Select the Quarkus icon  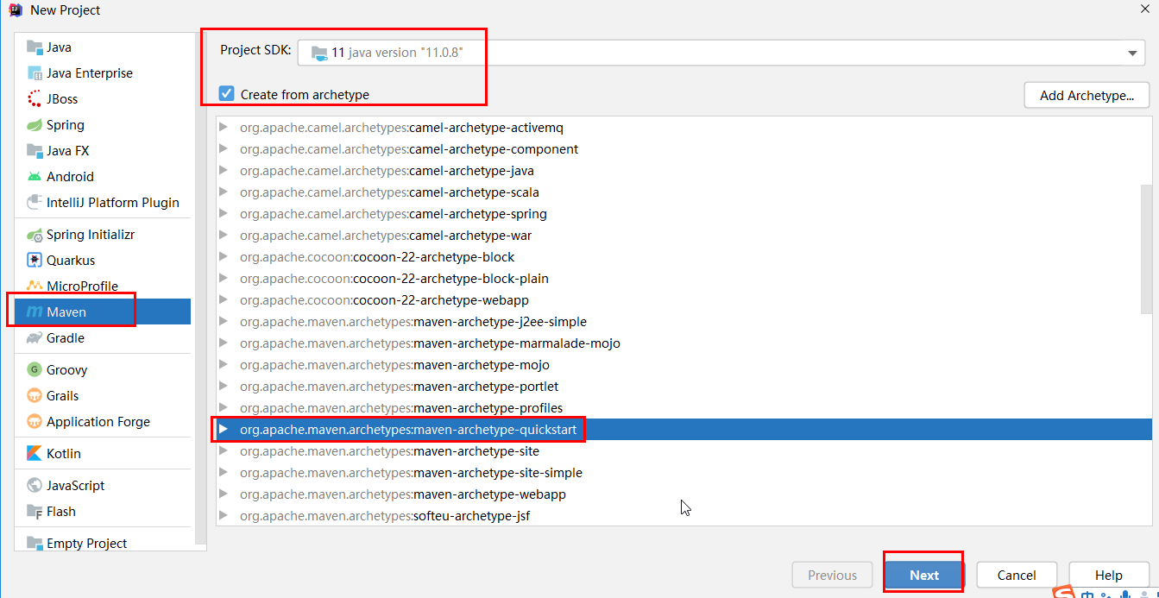35,261
